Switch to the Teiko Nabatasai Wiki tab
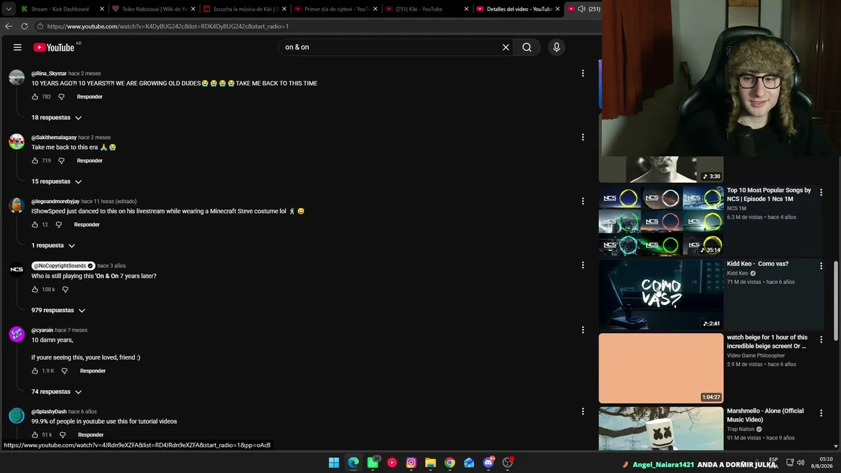 click(x=154, y=9)
